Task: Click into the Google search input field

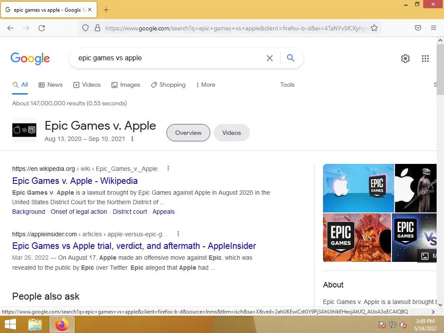Action: tap(170, 58)
